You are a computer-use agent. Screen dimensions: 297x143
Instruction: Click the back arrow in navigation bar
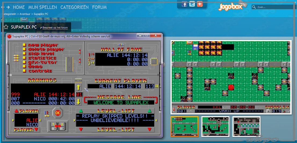click(x=2, y=7)
